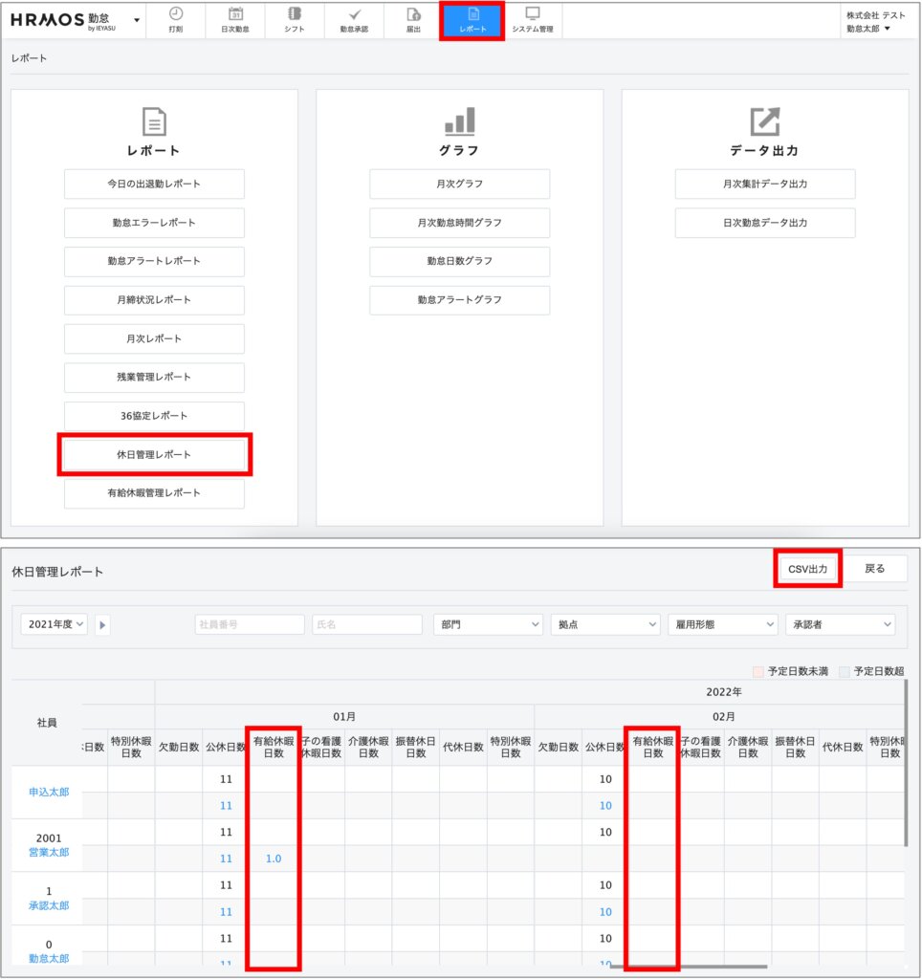This screenshot has height=979, width=922.
Task: Open the 部門 filter dropdown
Action: tap(488, 624)
